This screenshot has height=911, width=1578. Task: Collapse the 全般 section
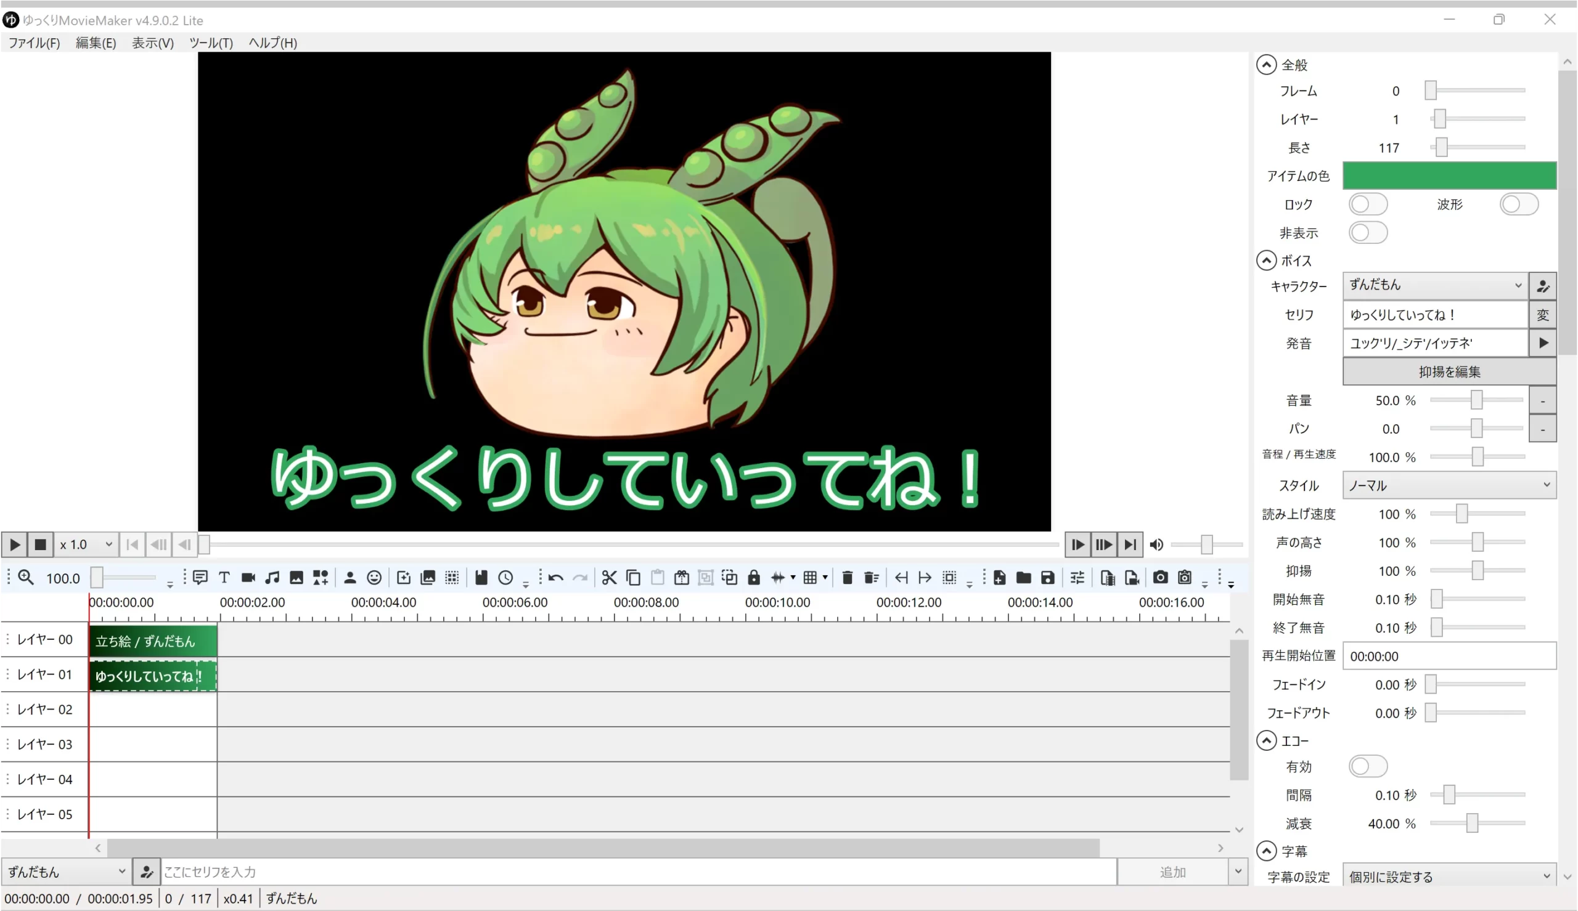click(1266, 65)
